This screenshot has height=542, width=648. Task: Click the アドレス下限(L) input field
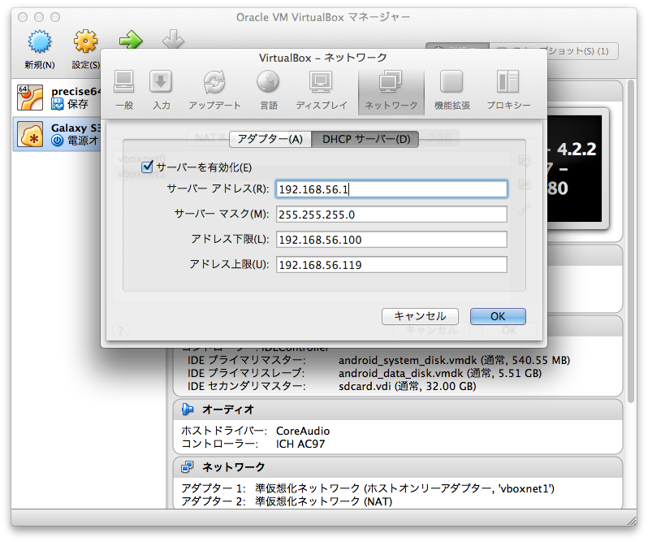point(391,240)
